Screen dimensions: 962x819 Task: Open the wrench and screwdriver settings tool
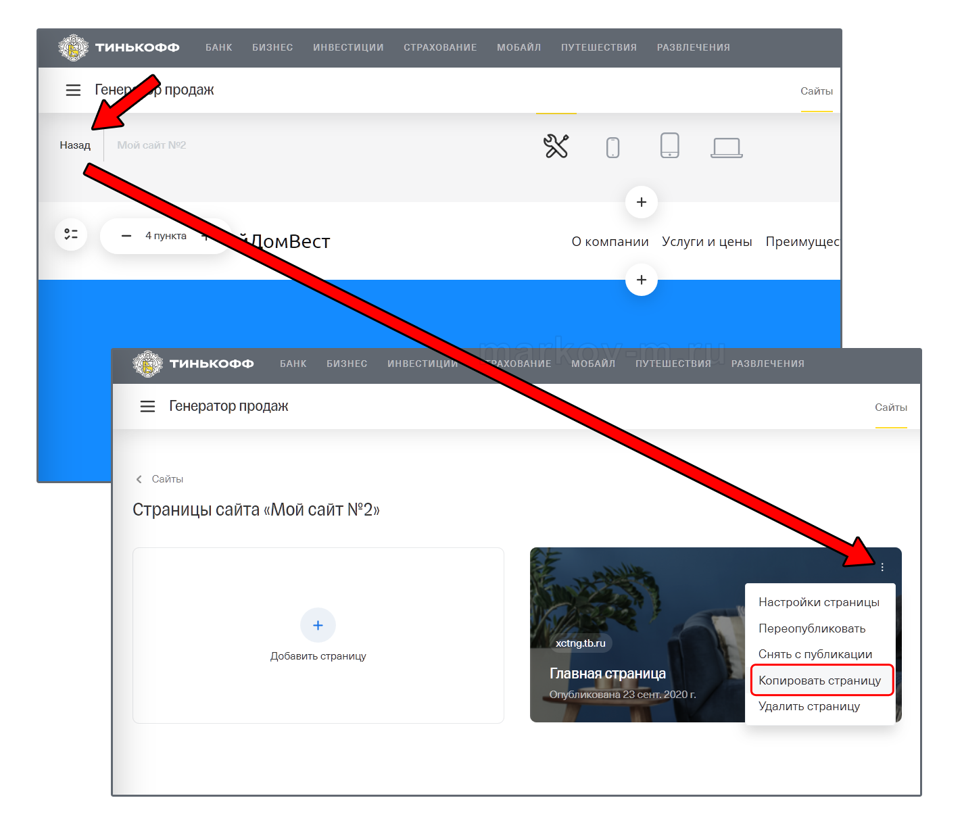click(x=556, y=146)
